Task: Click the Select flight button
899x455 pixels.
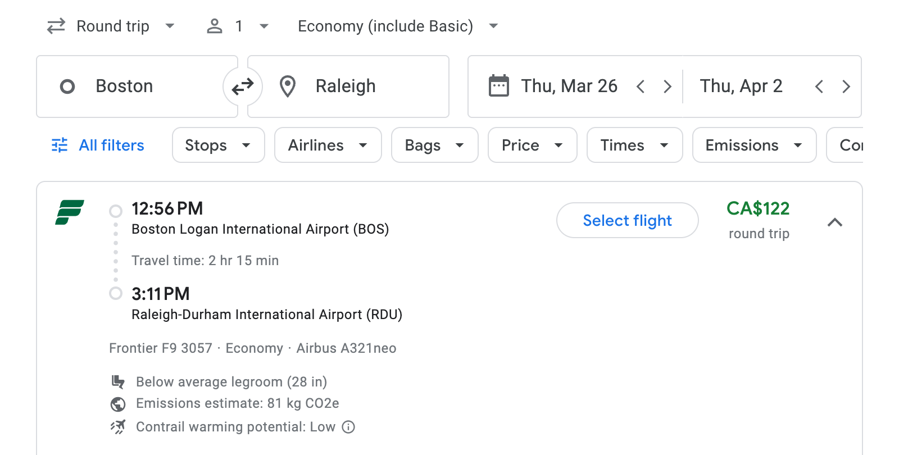Action: (627, 220)
